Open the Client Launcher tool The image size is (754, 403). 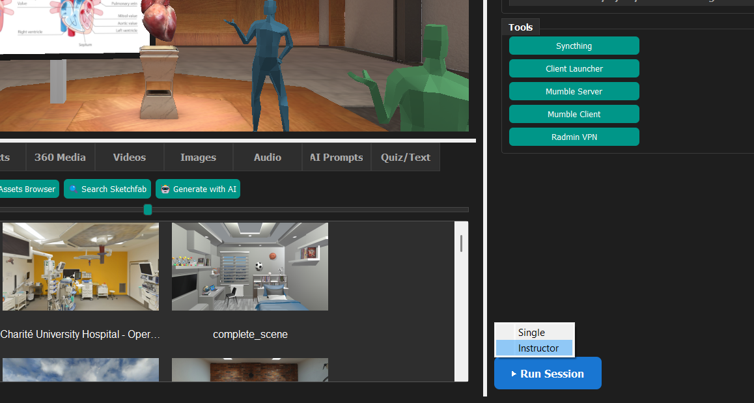click(574, 68)
